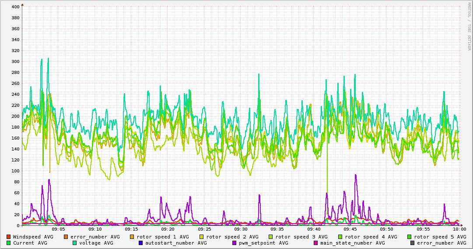Select the green Current AVG swatch
This screenshot has width=473, height=249.
9,243
